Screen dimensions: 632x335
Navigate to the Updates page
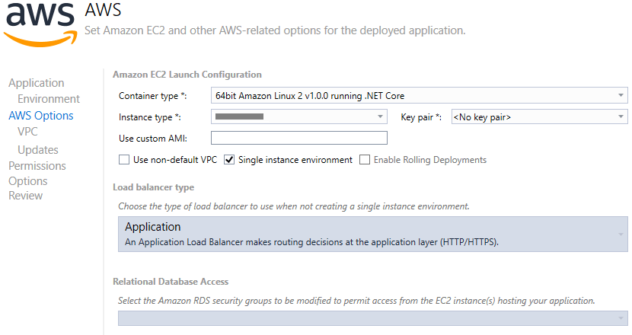38,150
